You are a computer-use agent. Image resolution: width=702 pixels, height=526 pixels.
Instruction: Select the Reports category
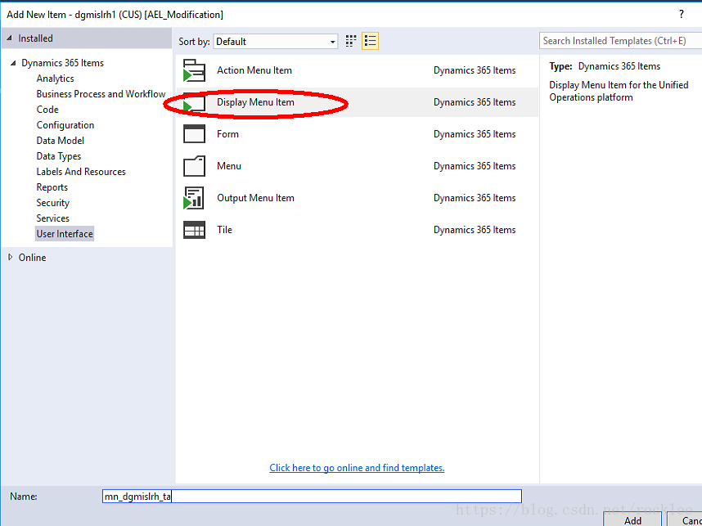52,187
